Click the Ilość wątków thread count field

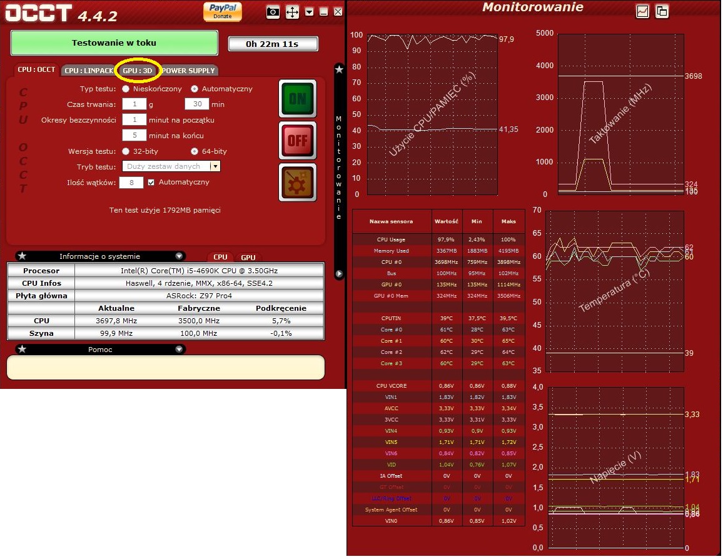click(x=131, y=183)
